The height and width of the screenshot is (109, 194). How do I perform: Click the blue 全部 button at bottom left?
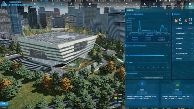click(4, 103)
